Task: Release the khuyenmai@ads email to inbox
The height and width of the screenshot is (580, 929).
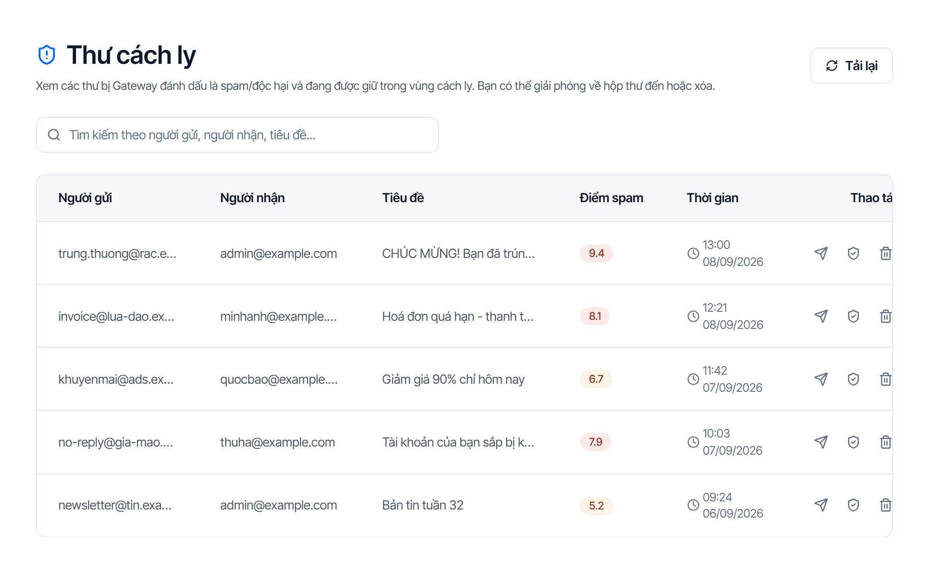Action: [821, 379]
